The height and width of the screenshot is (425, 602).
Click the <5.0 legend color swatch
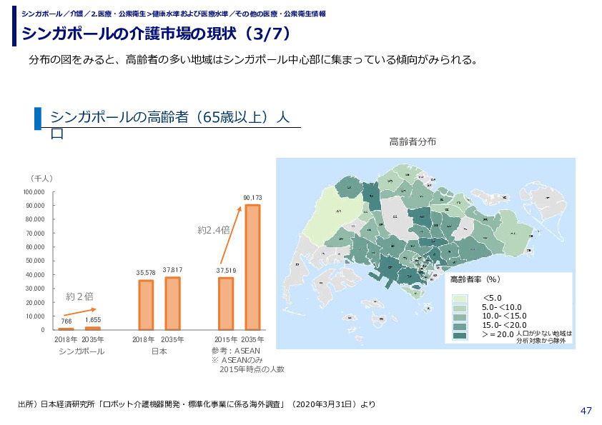[460, 299]
